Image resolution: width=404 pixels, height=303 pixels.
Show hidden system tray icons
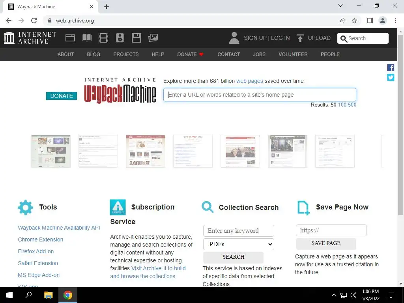(334, 295)
